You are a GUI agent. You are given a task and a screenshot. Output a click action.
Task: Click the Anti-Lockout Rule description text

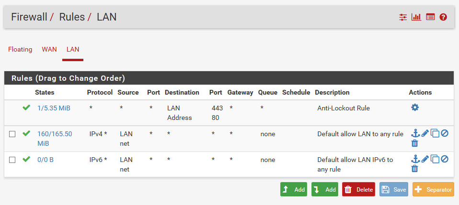[x=344, y=108]
